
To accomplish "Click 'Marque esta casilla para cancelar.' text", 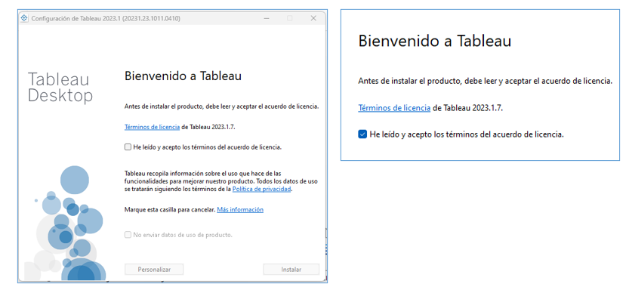I will [170, 209].
